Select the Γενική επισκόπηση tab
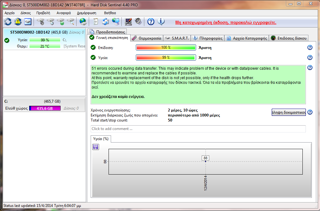 [x=109, y=38]
